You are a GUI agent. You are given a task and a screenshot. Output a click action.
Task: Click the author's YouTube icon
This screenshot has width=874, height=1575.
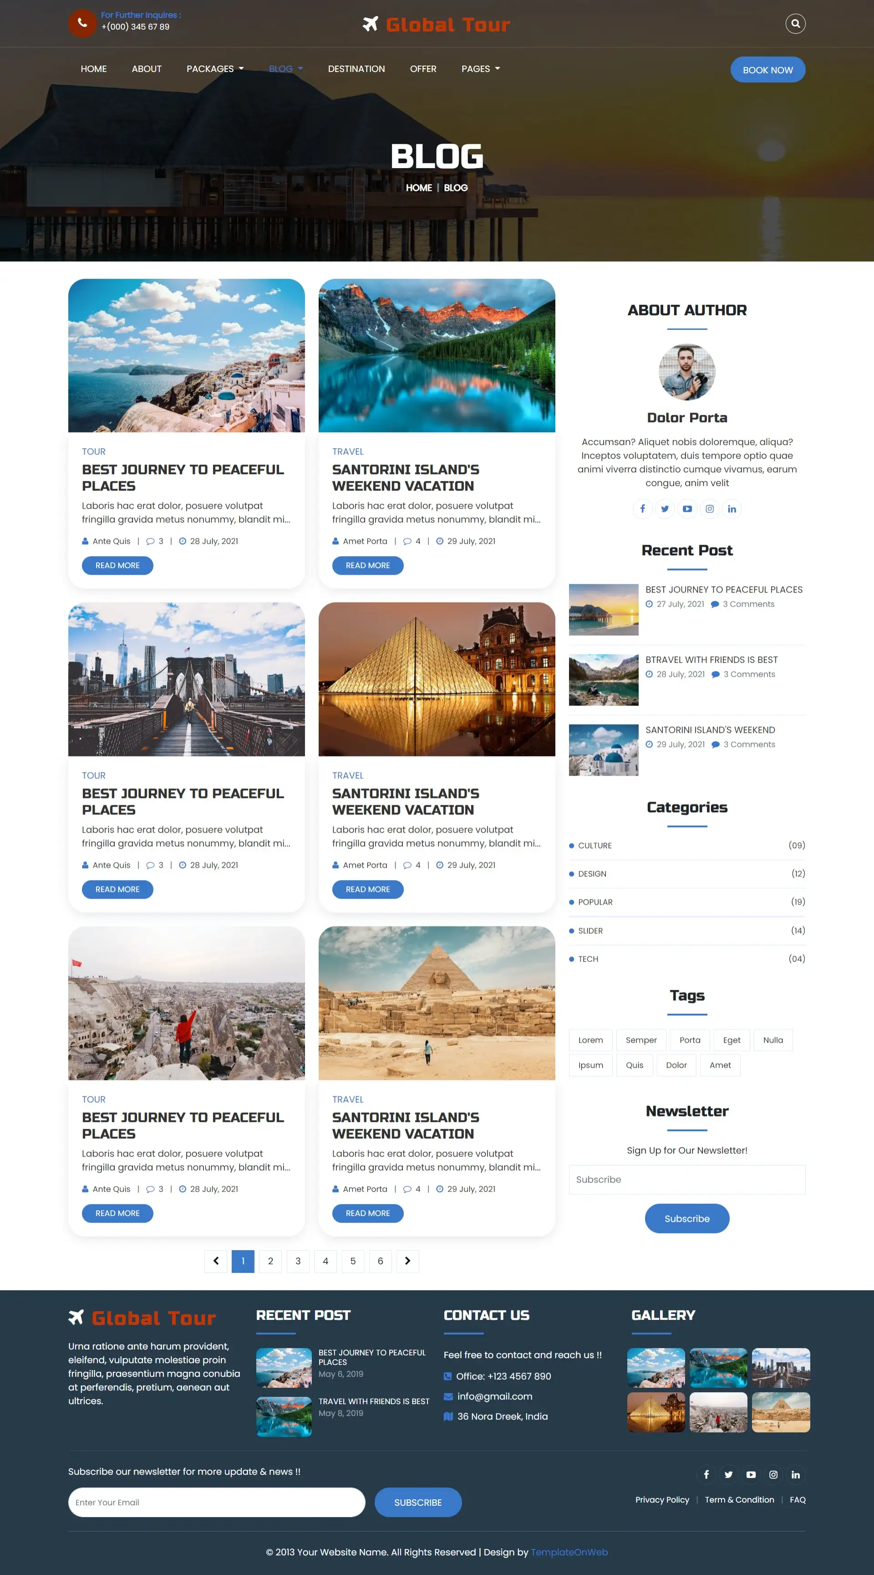pos(687,508)
